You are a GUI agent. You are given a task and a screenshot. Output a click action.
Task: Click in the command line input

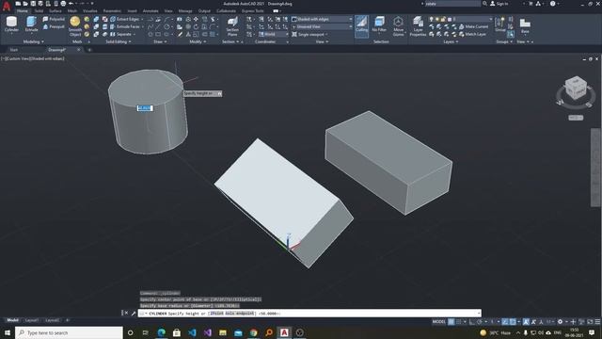[309, 314]
